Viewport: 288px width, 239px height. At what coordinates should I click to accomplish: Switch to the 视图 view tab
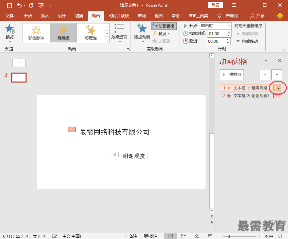(x=159, y=16)
